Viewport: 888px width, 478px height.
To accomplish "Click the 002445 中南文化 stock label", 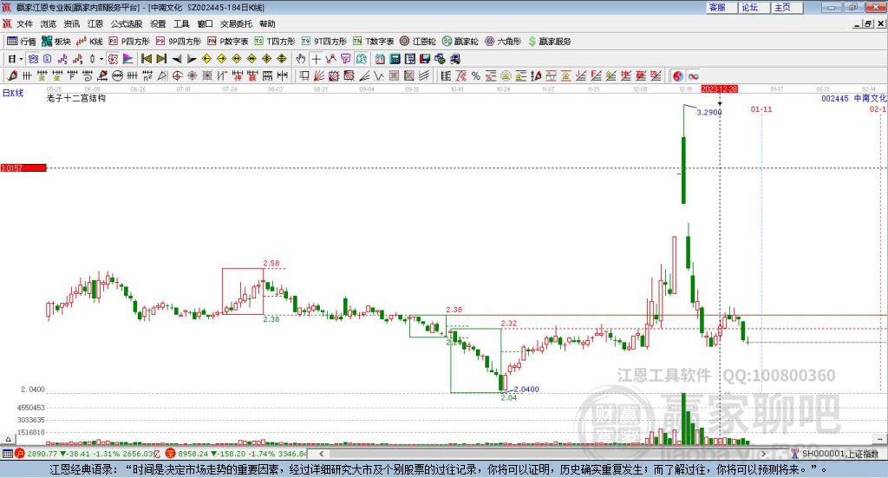I will pyautogui.click(x=854, y=98).
